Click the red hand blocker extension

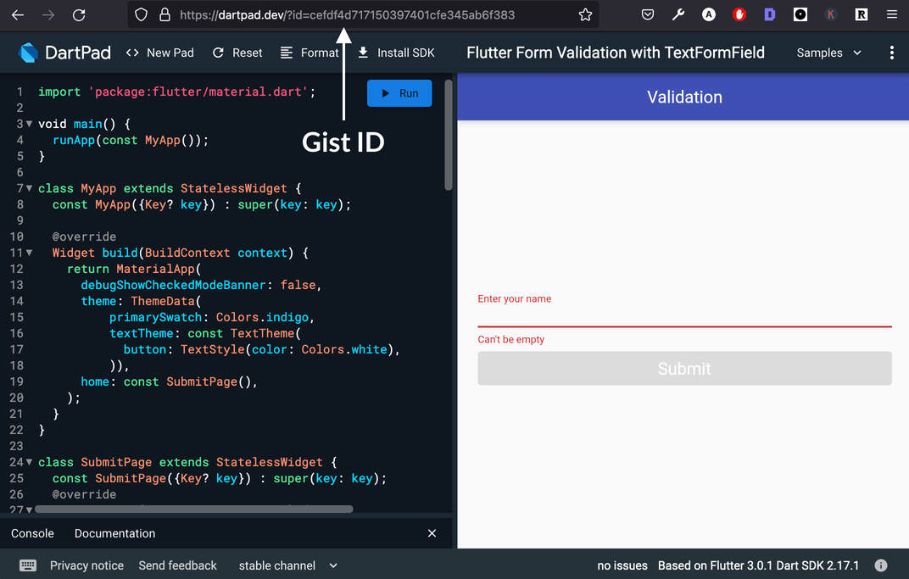coord(739,15)
